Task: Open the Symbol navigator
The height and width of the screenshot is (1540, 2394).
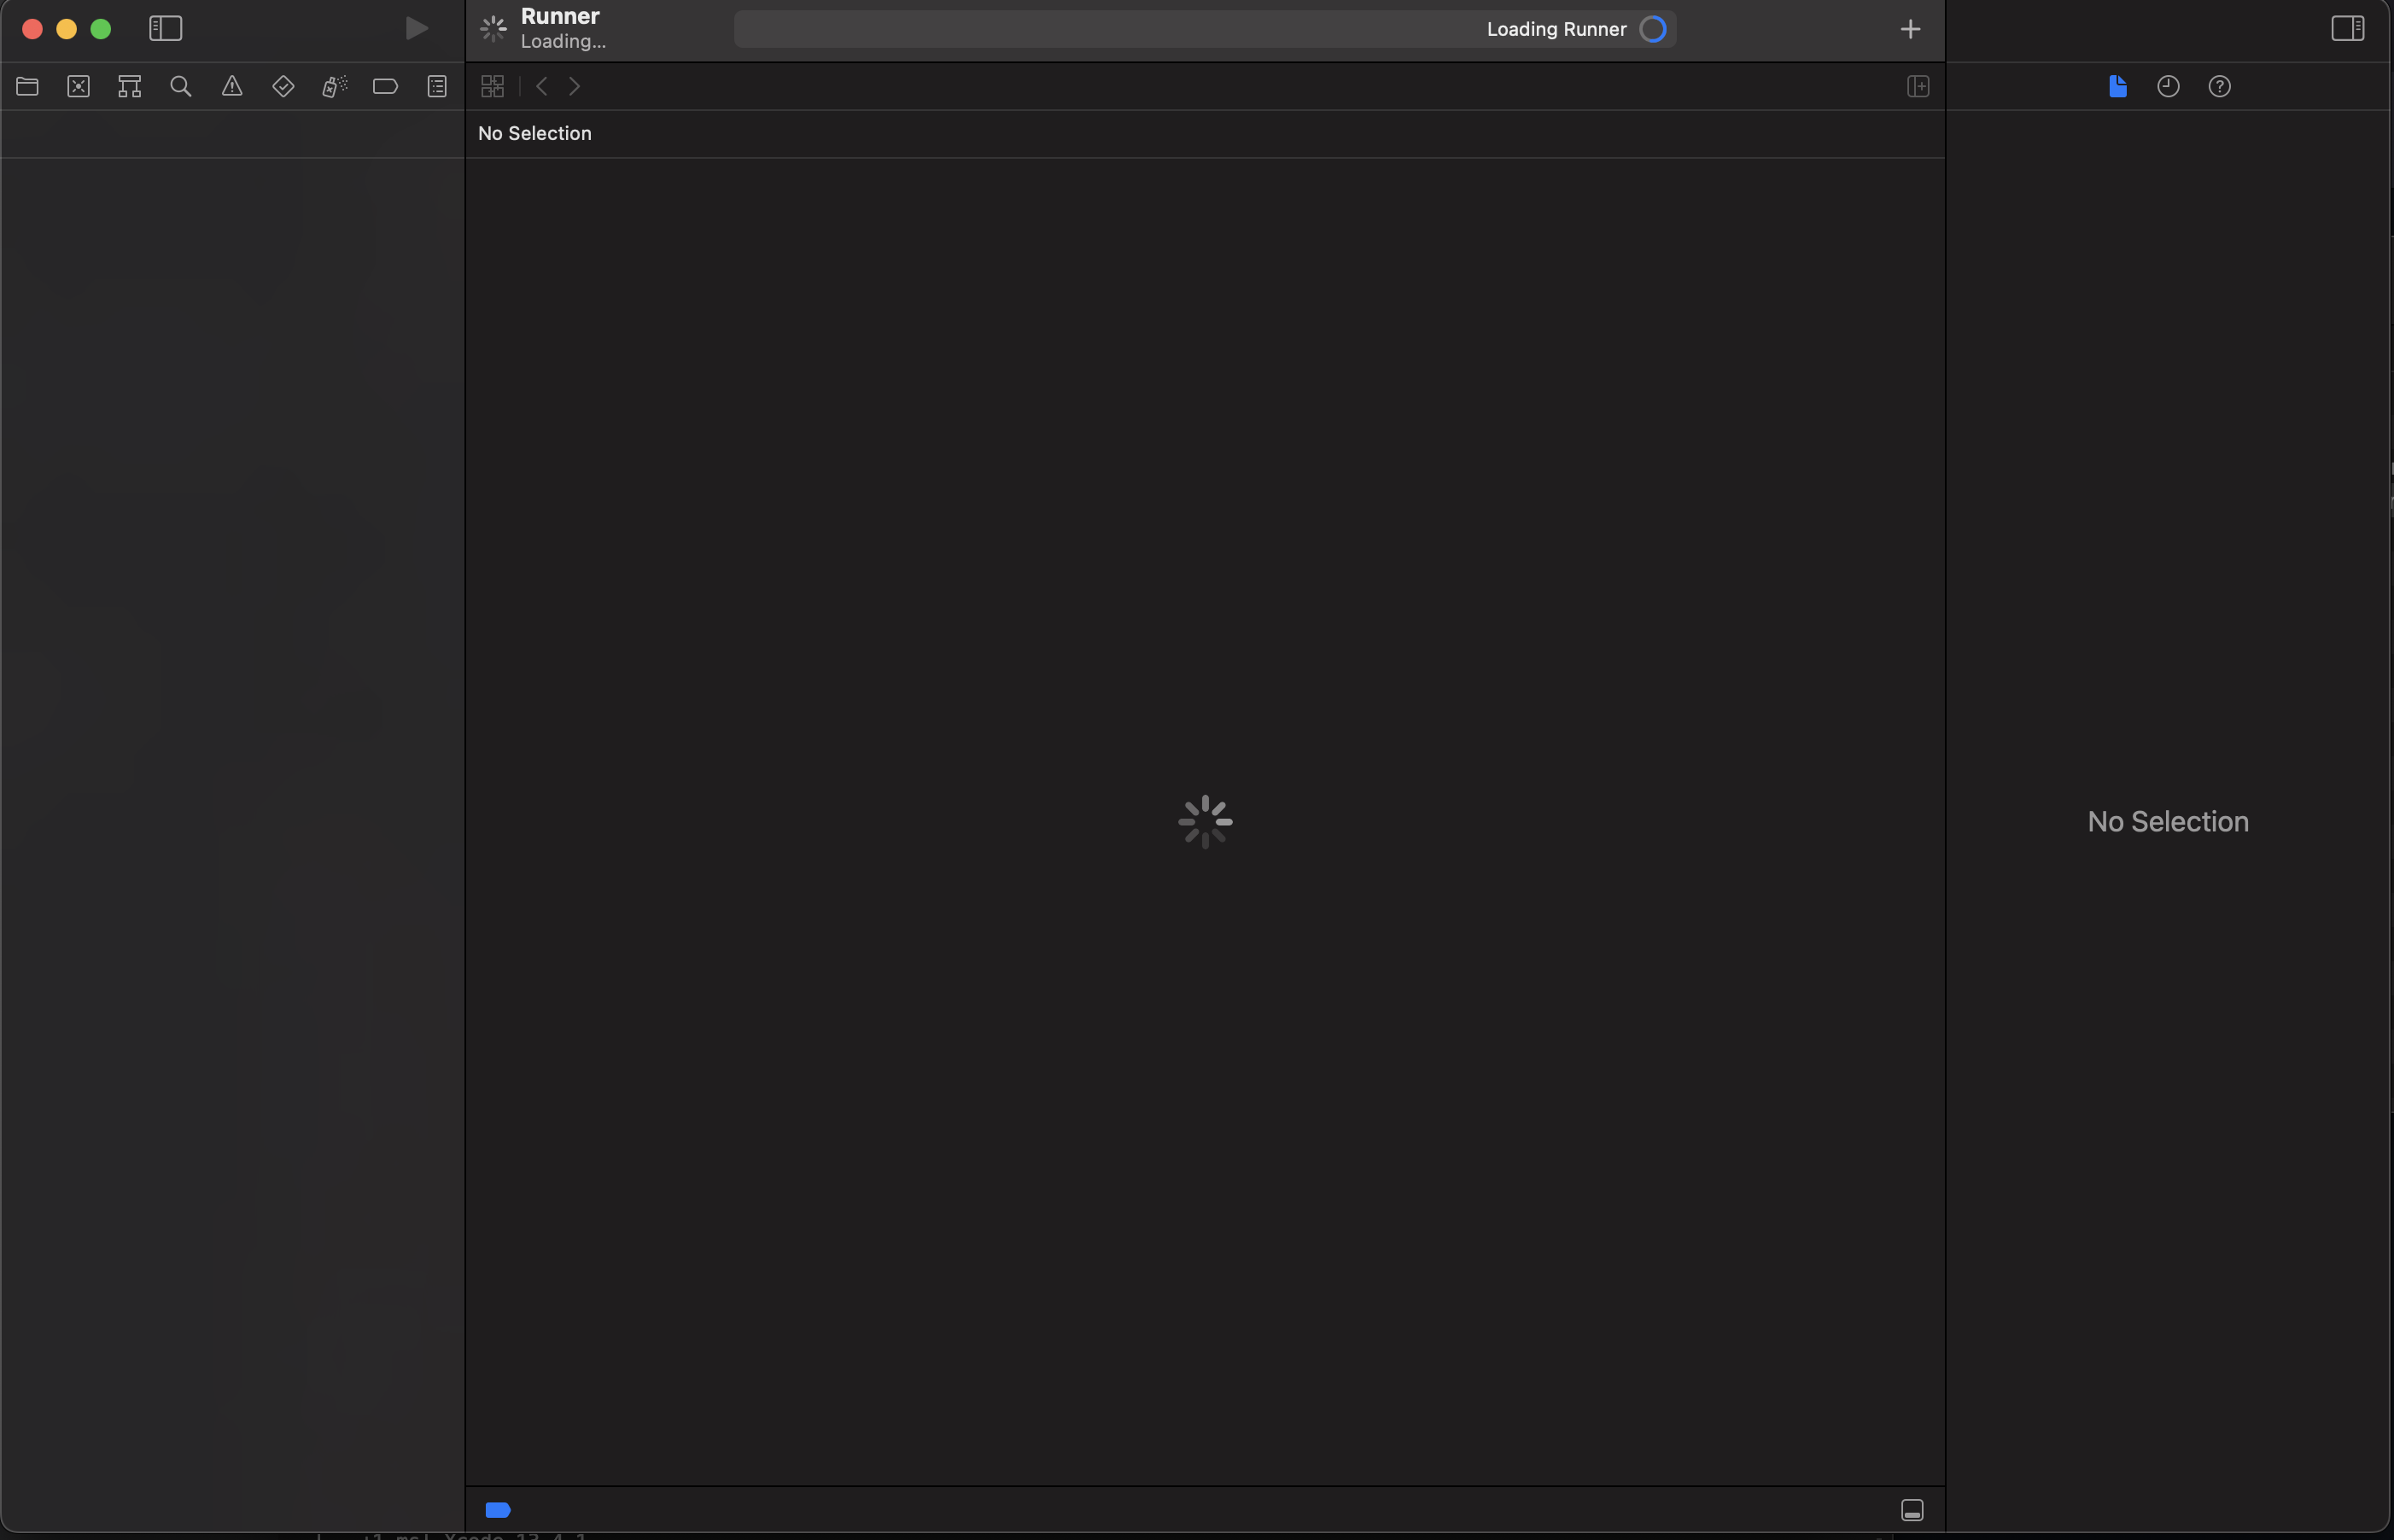Action: [129, 86]
